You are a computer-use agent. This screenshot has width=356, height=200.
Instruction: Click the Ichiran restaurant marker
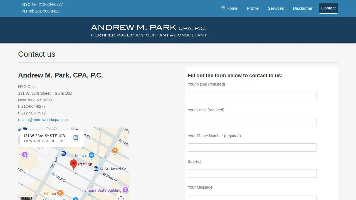point(60,193)
